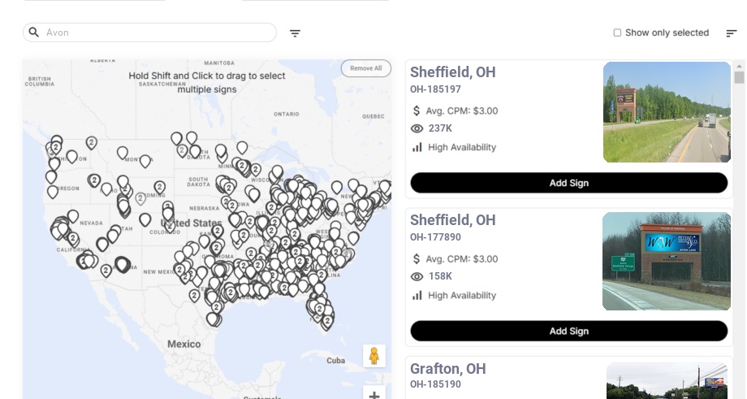Image resolution: width=747 pixels, height=399 pixels.
Task: Click the search magnifier icon
Action: (x=34, y=33)
